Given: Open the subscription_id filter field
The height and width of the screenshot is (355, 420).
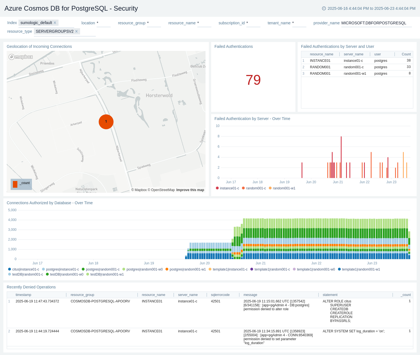Looking at the screenshot, I should (253, 23).
